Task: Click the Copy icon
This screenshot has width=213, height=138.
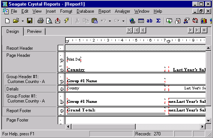Action: (x=86, y=21)
